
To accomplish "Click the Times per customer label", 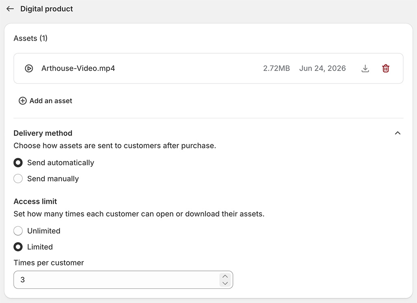I will coord(49,263).
